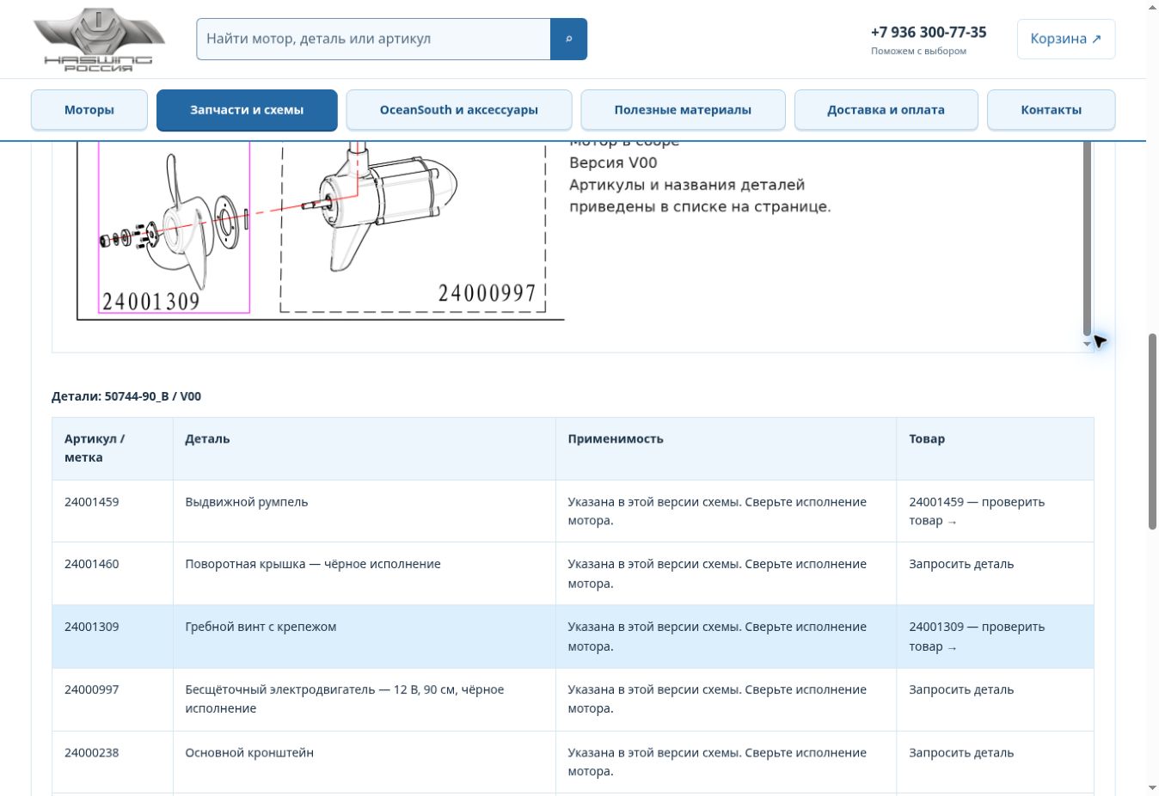Click the Версия V00 text
This screenshot has width=1159, height=796.
click(x=613, y=162)
